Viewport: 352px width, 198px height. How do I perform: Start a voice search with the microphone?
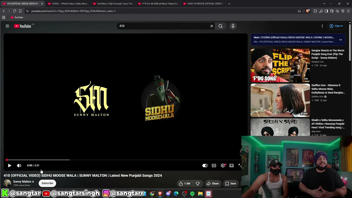click(233, 26)
